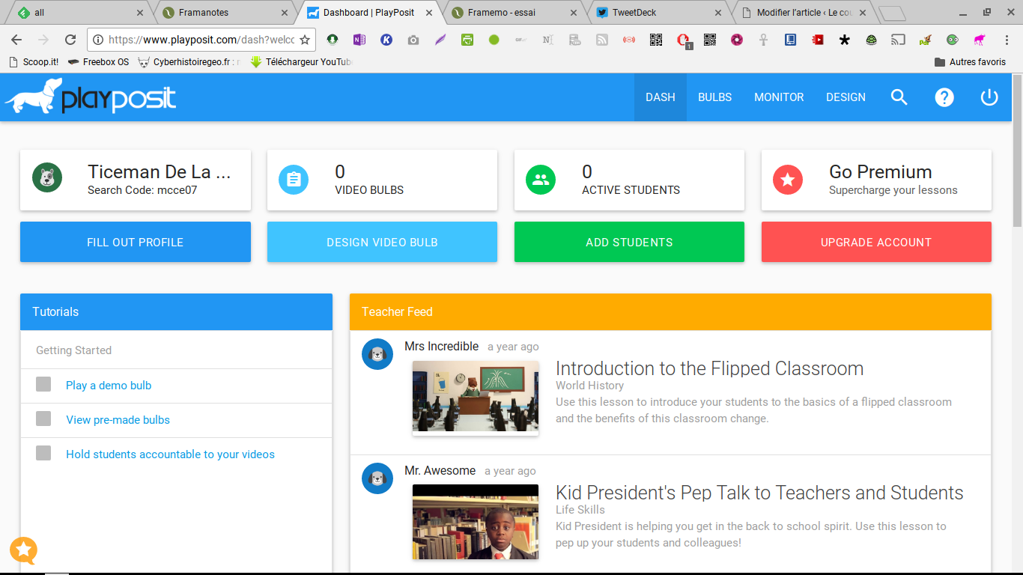The width and height of the screenshot is (1023, 575).
Task: Open the Télécharger YouTube bookmark
Action: tap(301, 62)
